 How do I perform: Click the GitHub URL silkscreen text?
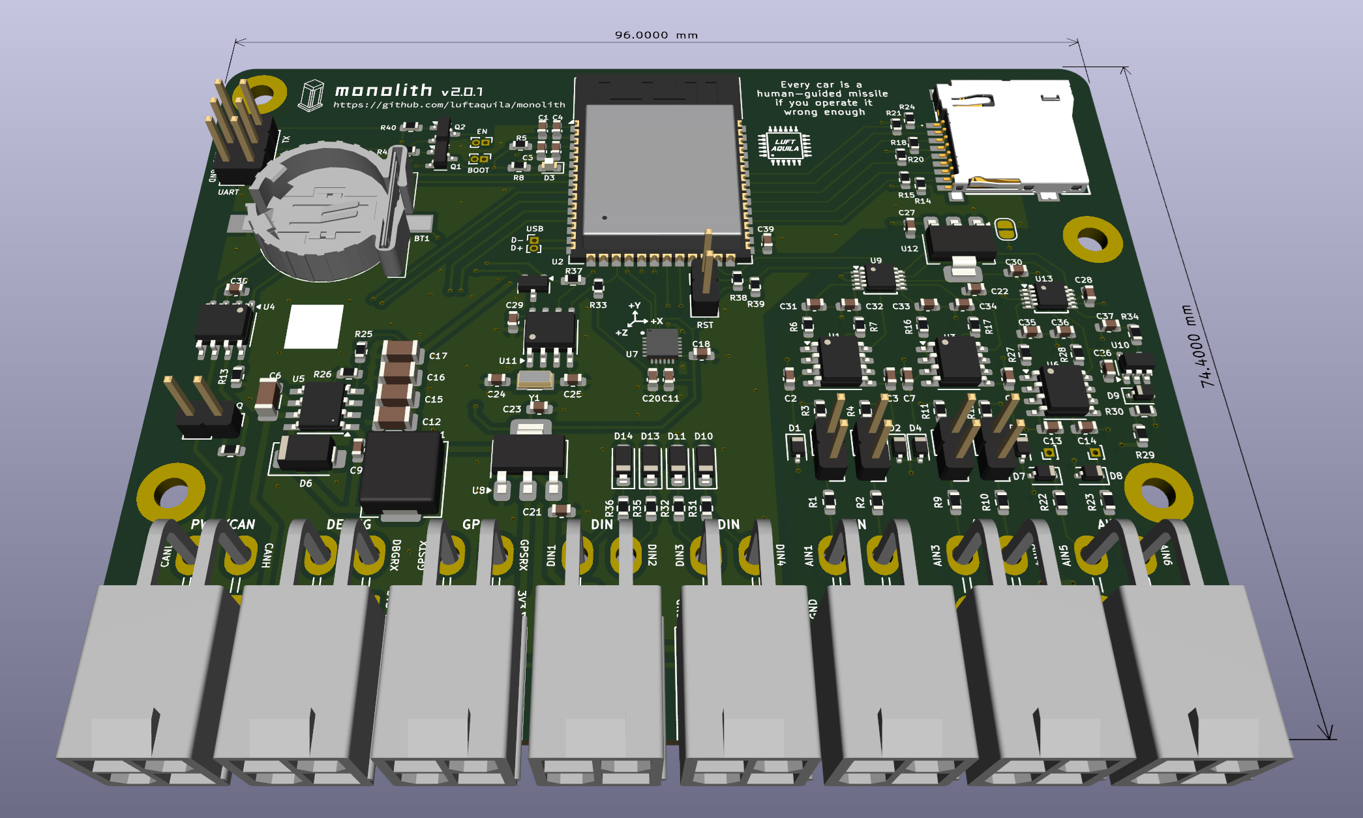tap(449, 105)
